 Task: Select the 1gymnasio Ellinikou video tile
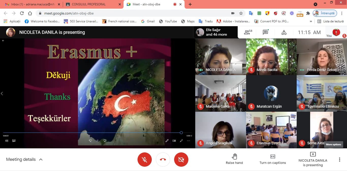tap(322, 93)
